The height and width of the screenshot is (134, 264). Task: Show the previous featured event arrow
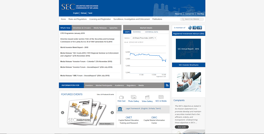click(62, 113)
